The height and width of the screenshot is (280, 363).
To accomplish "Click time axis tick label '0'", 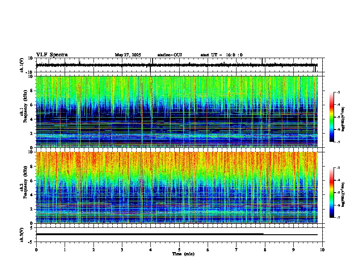I will [36, 250].
